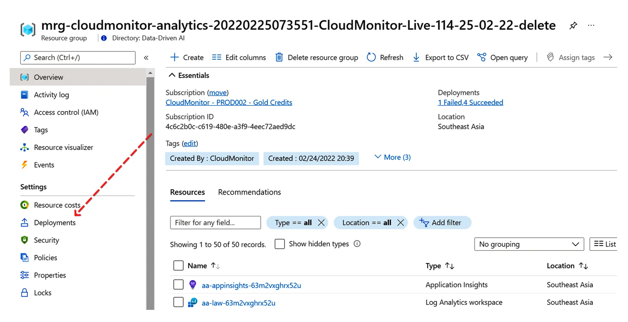The image size is (628, 322).
Task: Click the Properties sliders icon
Action: point(24,275)
